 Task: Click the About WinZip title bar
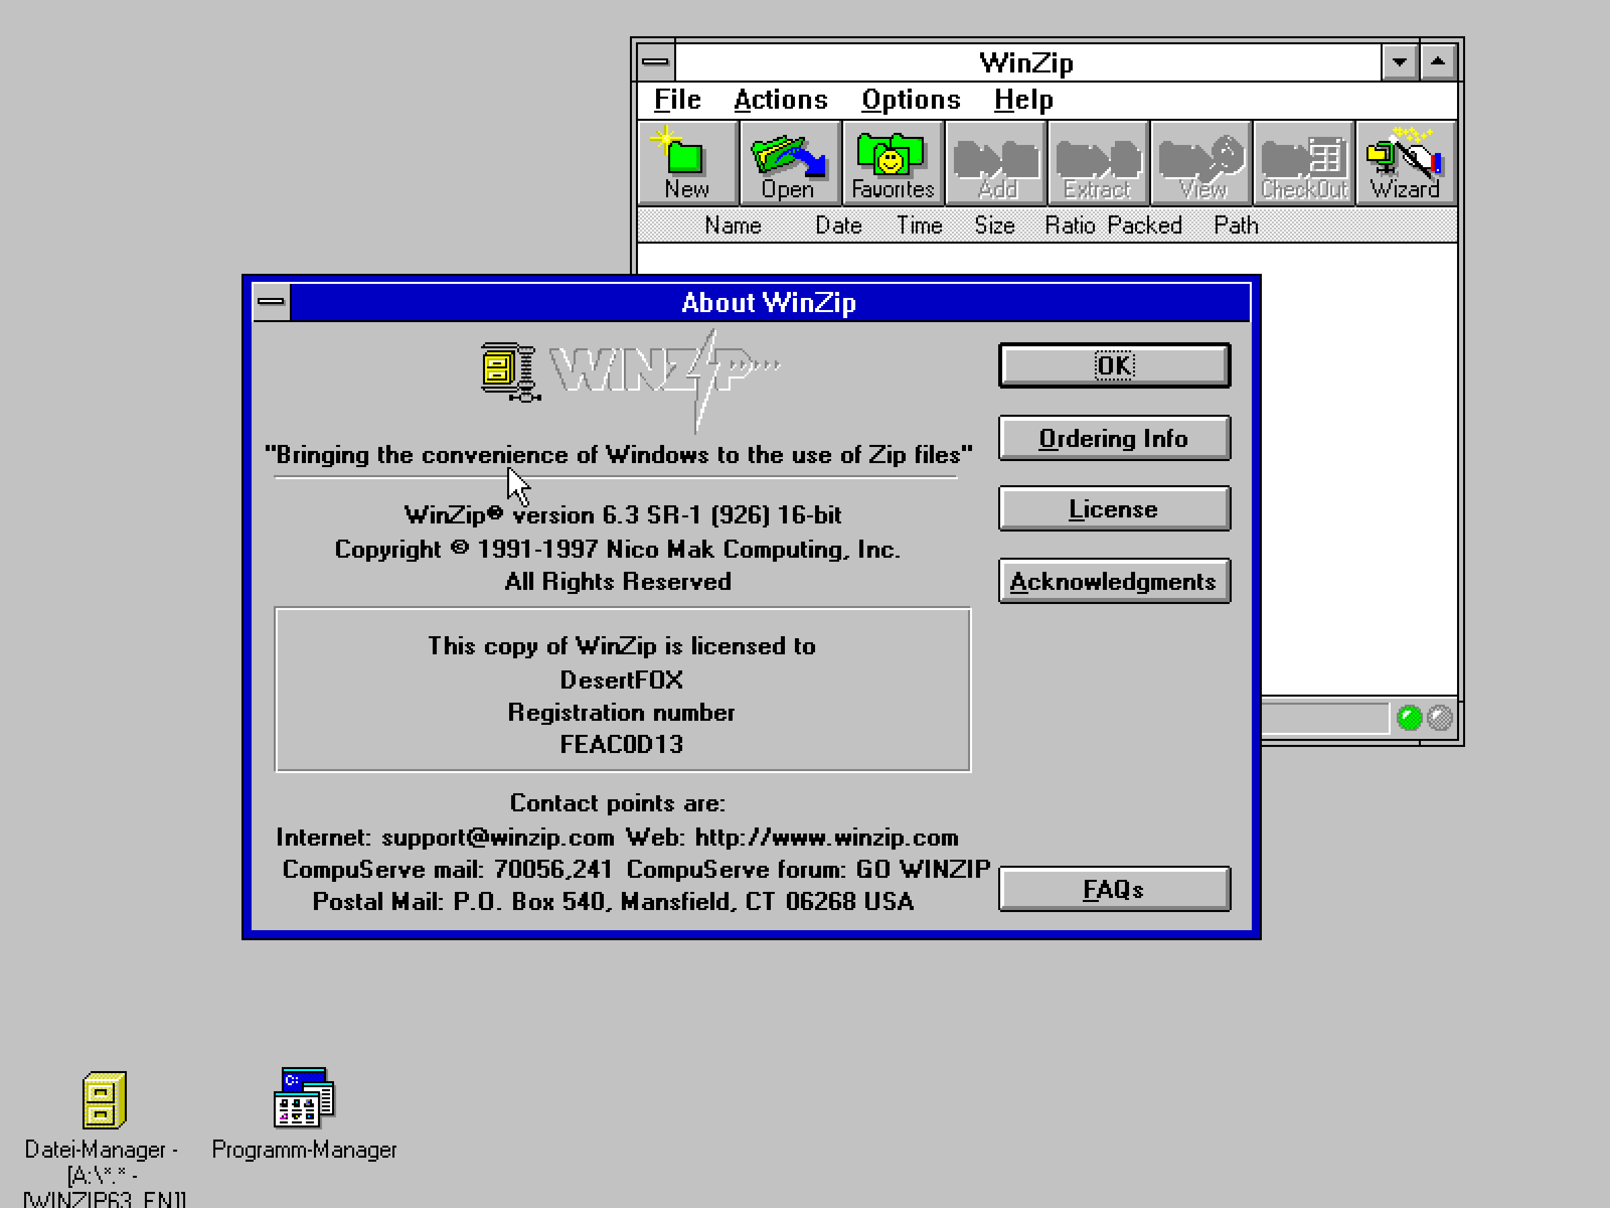(x=769, y=302)
